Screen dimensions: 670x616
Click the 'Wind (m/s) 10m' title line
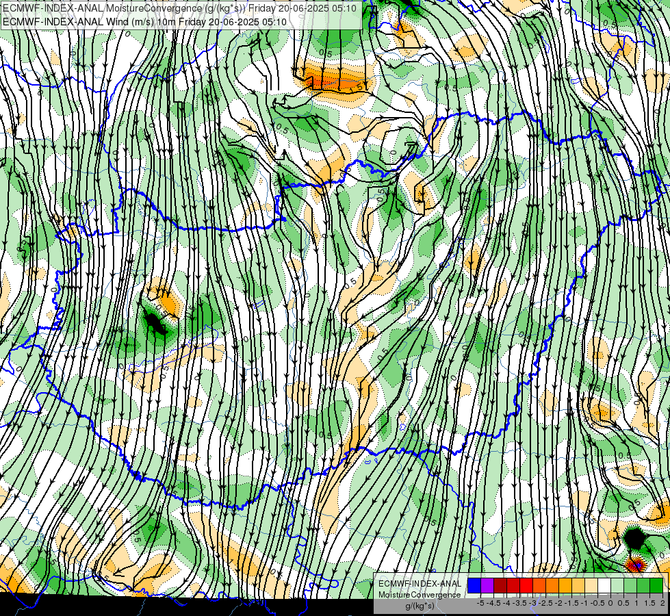tap(144, 22)
